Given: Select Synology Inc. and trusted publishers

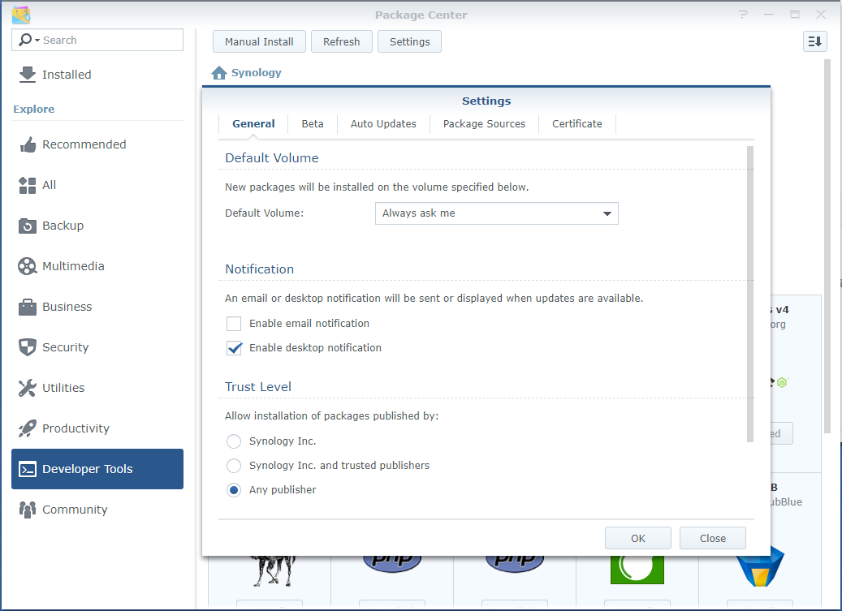Looking at the screenshot, I should point(234,466).
